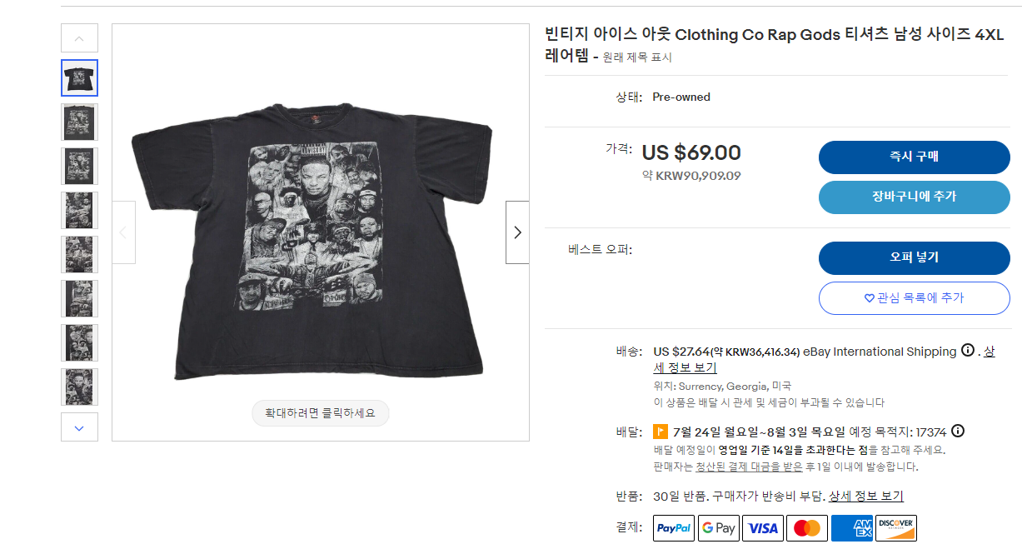Click the PayPal payment icon
Screen dimensions: 1022x544
[x=674, y=528]
